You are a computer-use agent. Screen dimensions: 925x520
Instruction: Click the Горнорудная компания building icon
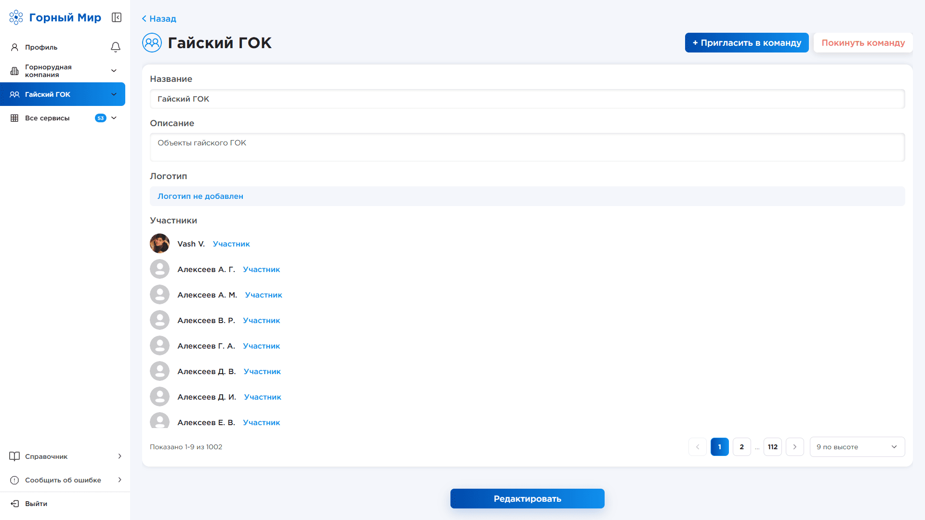point(14,71)
